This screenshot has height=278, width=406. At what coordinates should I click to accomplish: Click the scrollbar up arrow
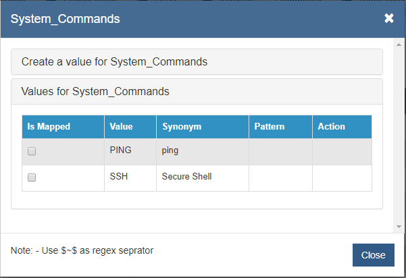[399, 43]
